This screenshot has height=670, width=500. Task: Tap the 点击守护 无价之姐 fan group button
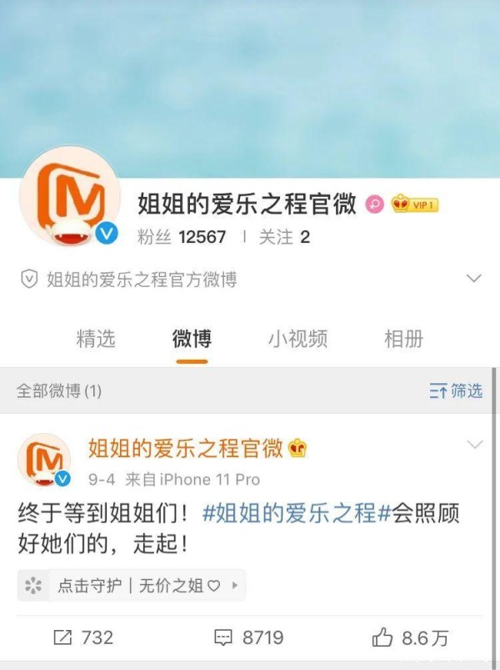coord(132,586)
